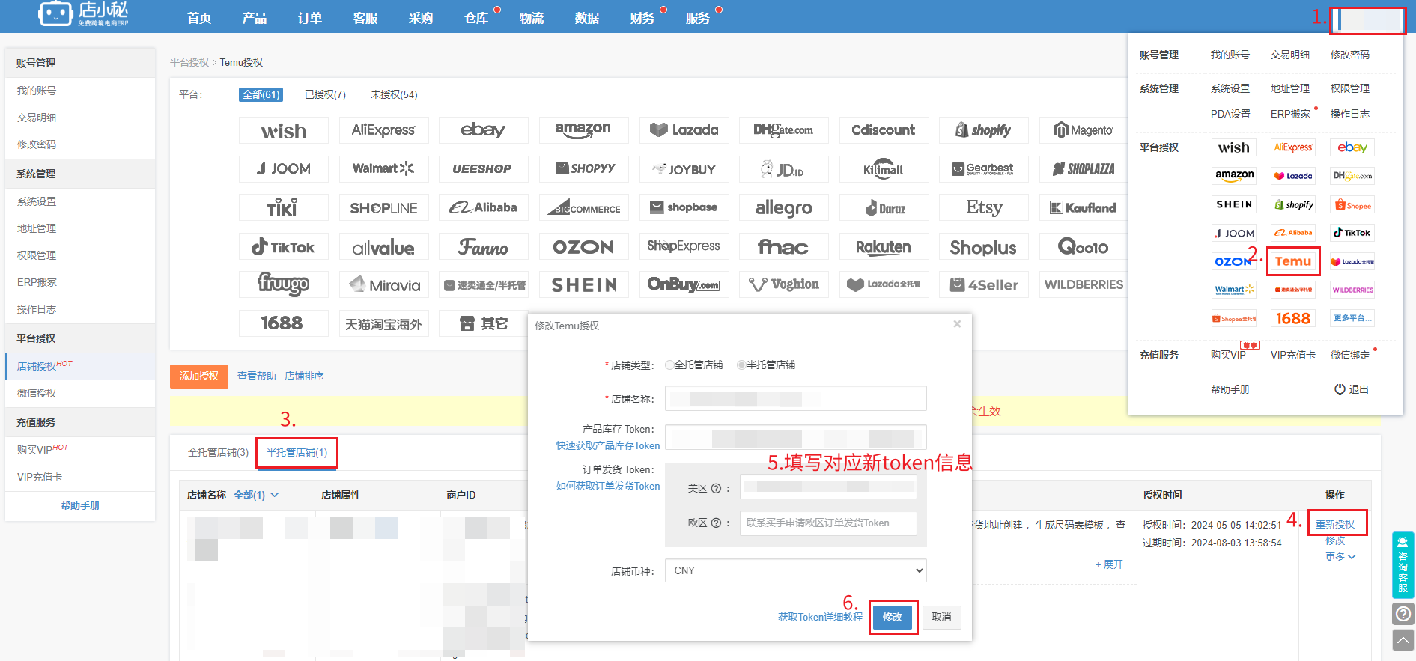
Task: Filter platforms by 已授权(7)
Action: point(325,94)
